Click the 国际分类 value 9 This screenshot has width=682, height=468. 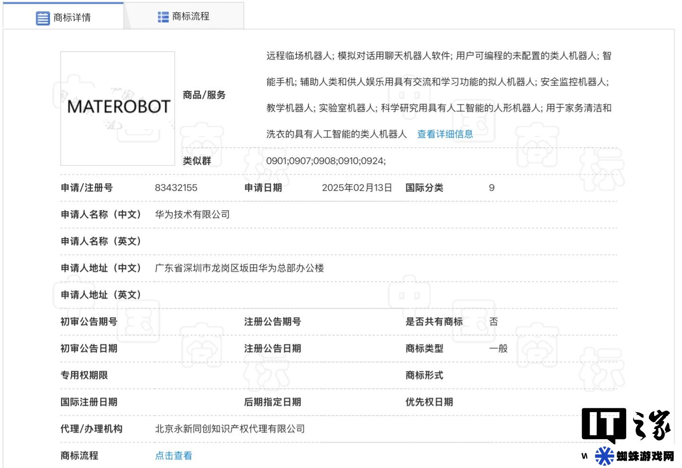(x=492, y=188)
